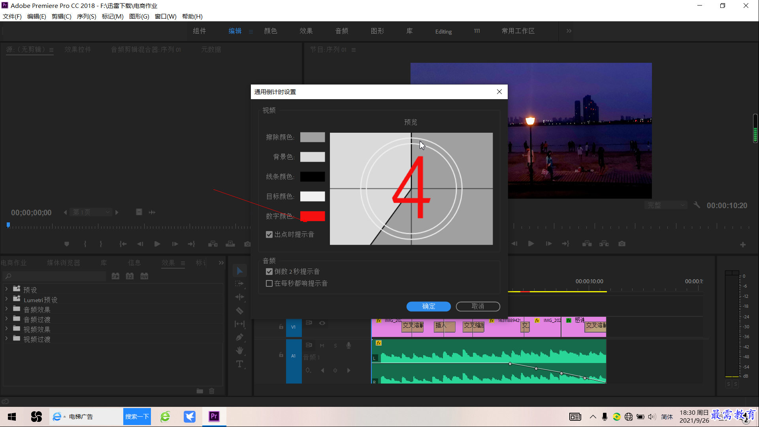Select the Razor tool
Screen dimensions: 759x427
(239, 310)
